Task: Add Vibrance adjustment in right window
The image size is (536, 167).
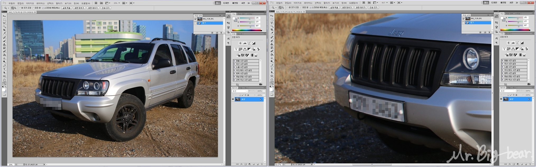Action: 504,49
